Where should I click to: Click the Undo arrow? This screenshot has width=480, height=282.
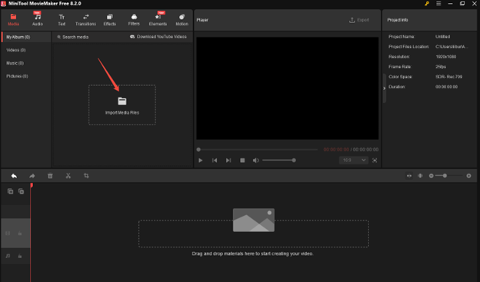14,176
